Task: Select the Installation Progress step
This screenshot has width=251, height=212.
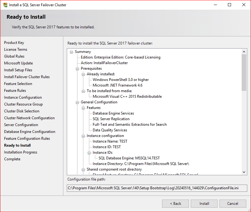Action: [x=21, y=152]
